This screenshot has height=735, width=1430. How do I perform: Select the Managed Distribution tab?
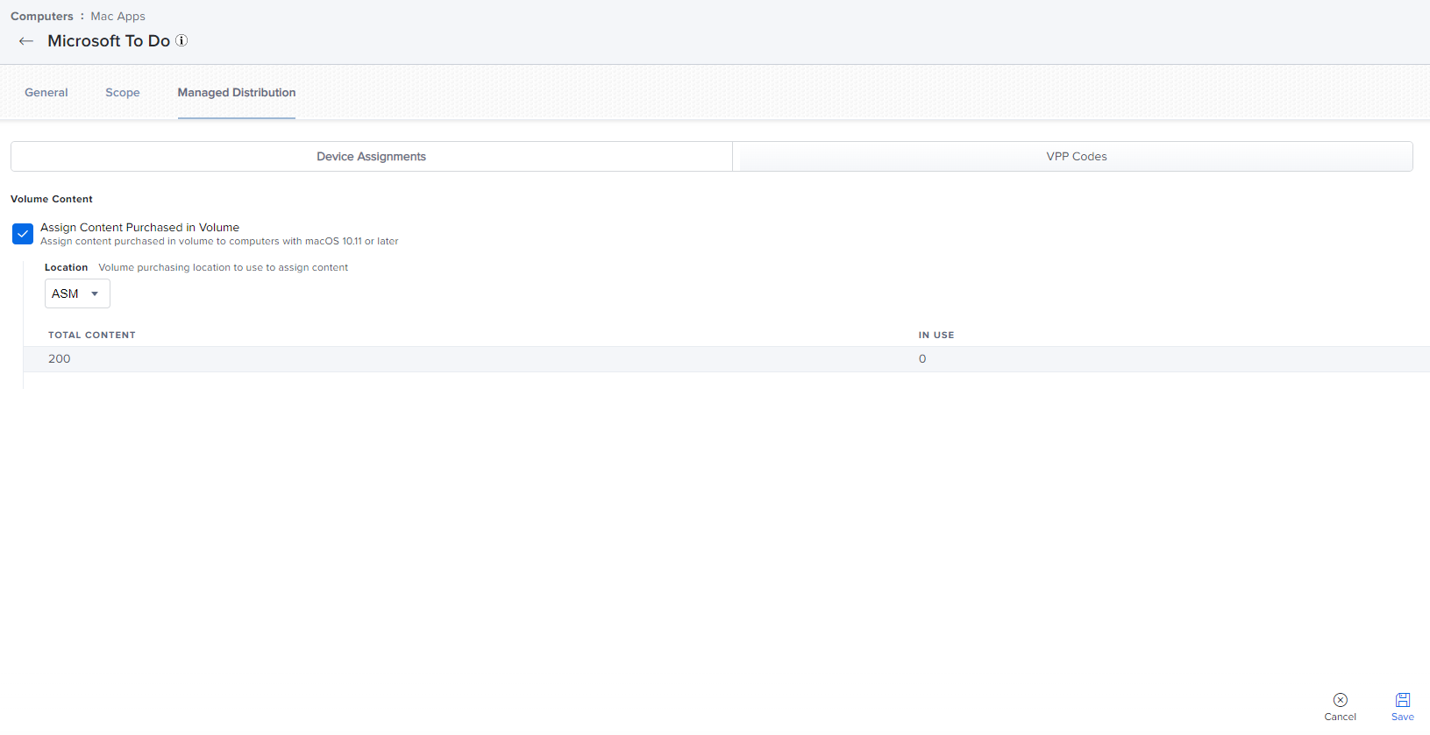(237, 92)
